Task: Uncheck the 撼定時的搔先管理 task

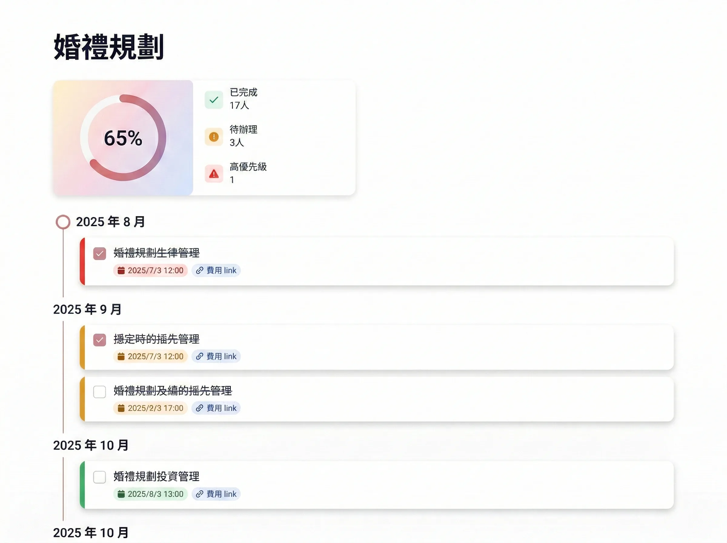Action: pos(100,340)
